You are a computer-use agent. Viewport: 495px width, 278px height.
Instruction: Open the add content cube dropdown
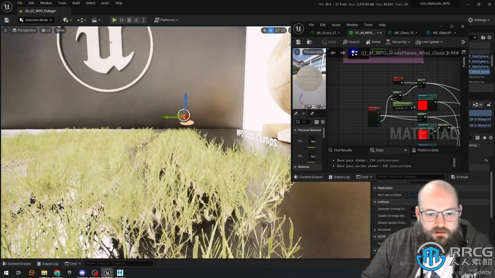67,20
